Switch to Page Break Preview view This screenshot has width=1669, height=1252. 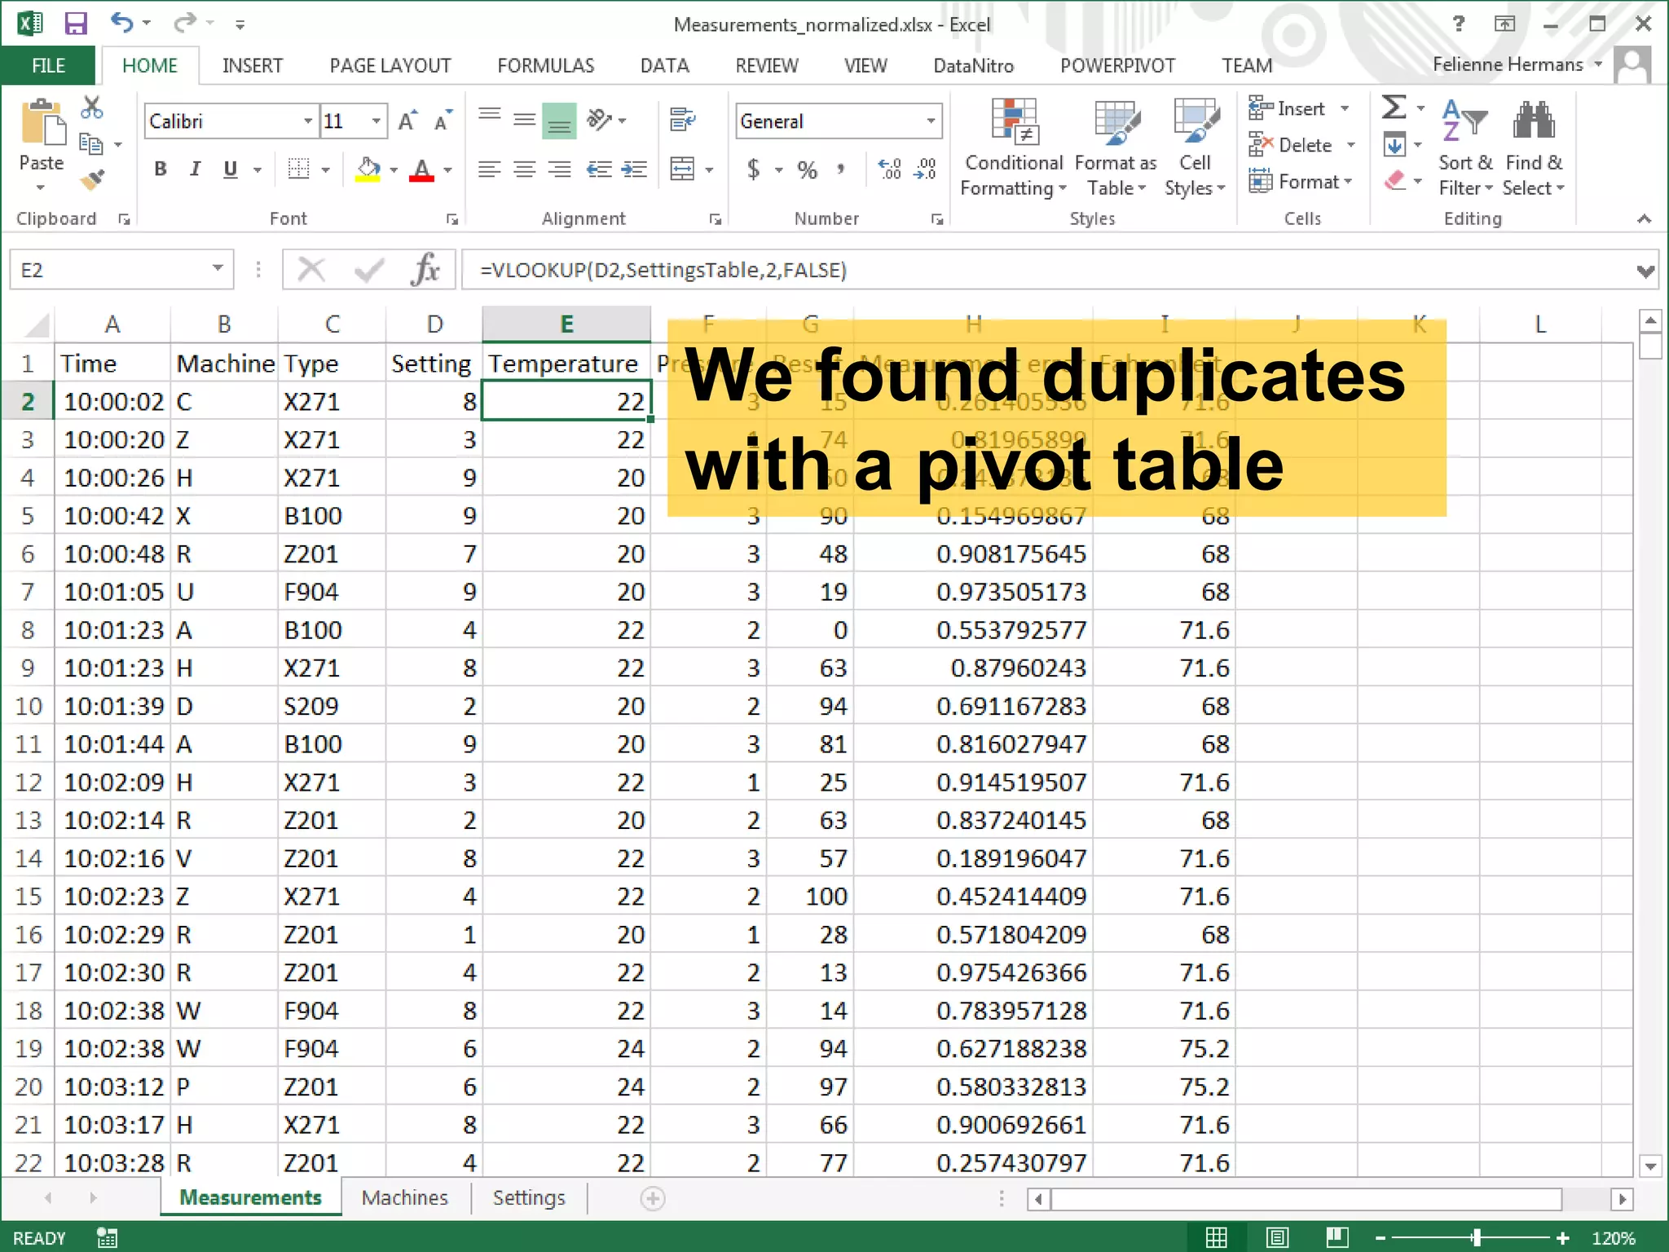coord(1337,1237)
